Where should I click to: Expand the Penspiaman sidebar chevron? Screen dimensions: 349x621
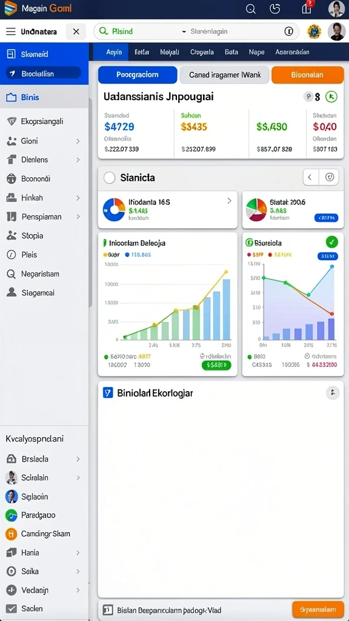78,217
